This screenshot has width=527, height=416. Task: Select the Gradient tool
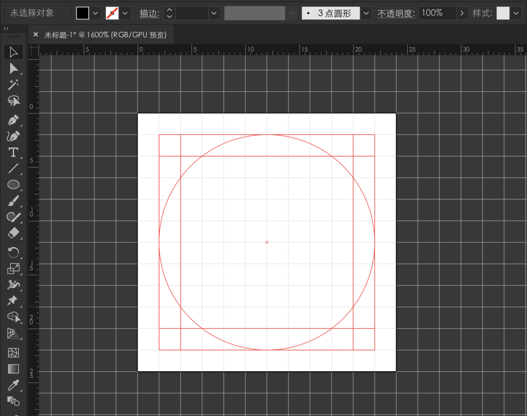pos(14,369)
